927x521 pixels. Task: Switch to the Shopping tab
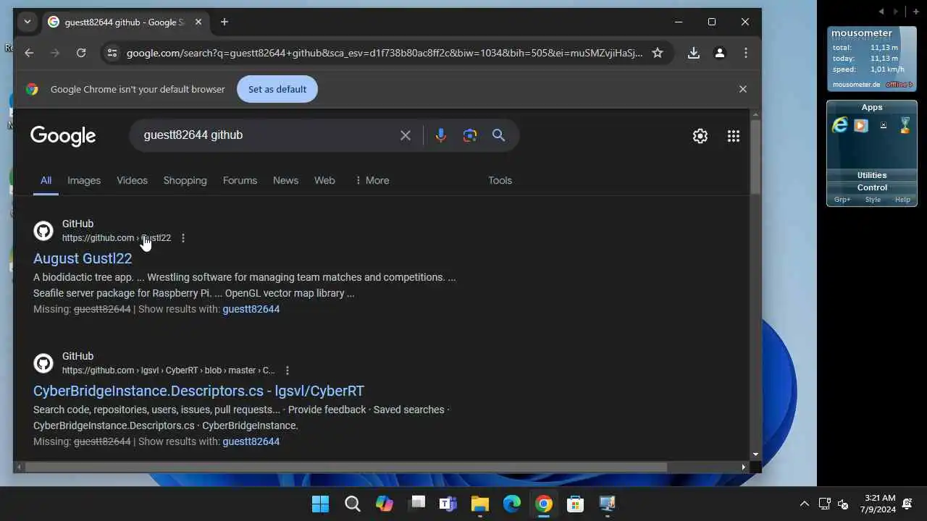click(185, 180)
